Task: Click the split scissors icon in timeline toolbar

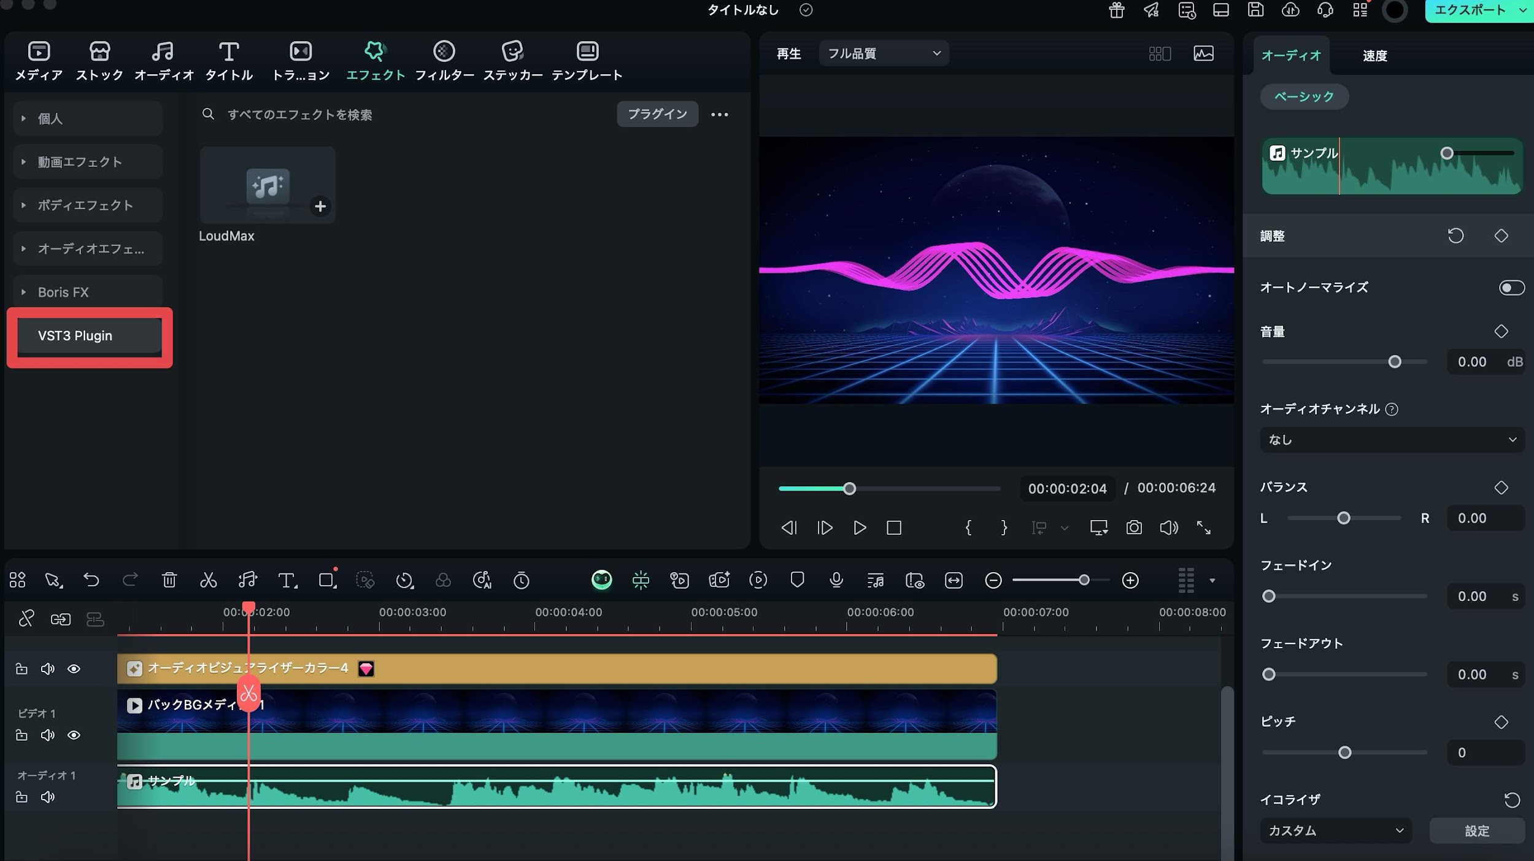Action: point(208,580)
